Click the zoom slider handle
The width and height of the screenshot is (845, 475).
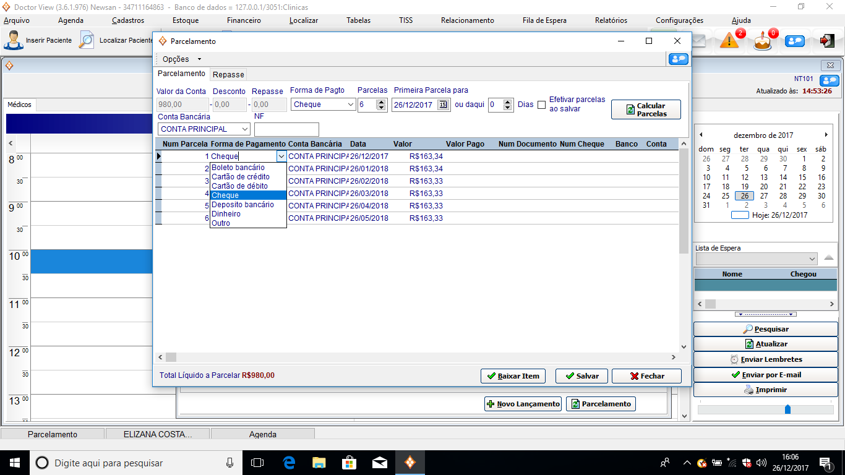[787, 409]
